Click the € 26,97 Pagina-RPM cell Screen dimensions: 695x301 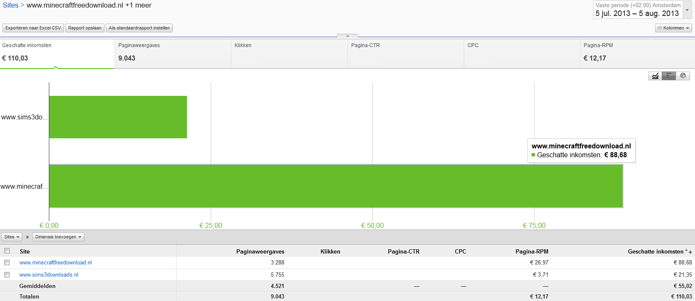point(539,263)
